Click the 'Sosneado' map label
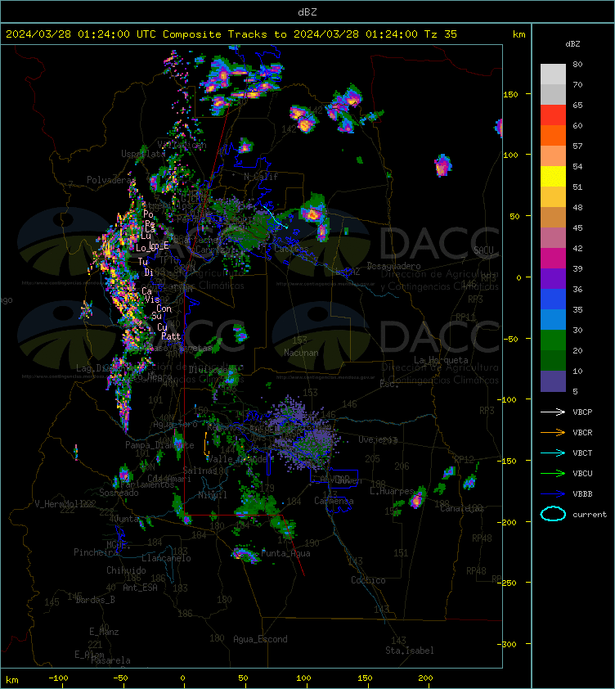Image resolution: width=615 pixels, height=689 pixels. pos(119,493)
